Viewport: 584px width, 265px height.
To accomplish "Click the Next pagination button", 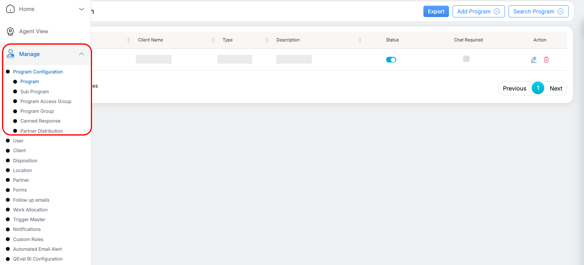I will (556, 88).
